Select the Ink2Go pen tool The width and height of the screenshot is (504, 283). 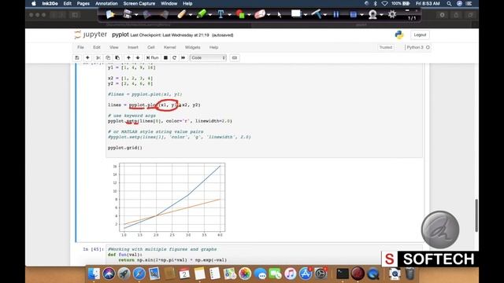click(x=181, y=14)
